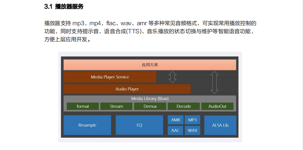The height and width of the screenshot is (150, 303).
Task: Click the EQ block
Action: tap(139, 125)
